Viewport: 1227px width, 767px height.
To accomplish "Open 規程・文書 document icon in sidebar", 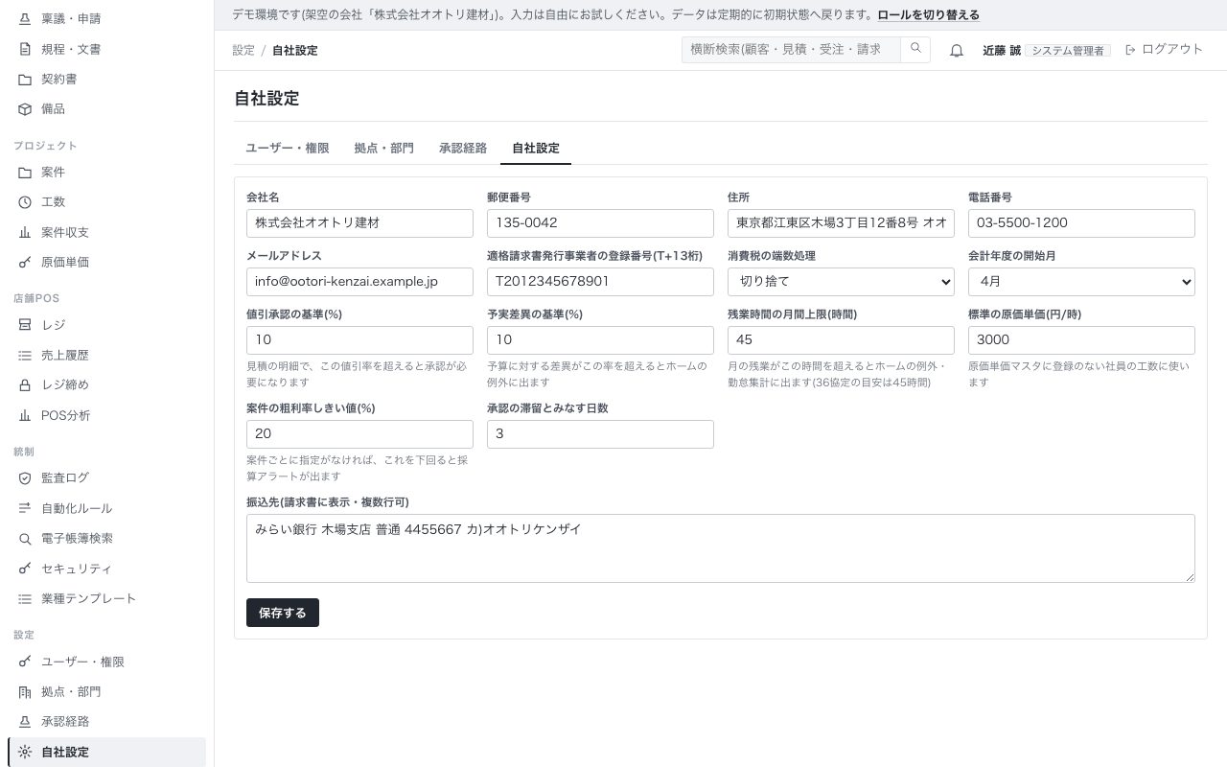I will (x=25, y=49).
